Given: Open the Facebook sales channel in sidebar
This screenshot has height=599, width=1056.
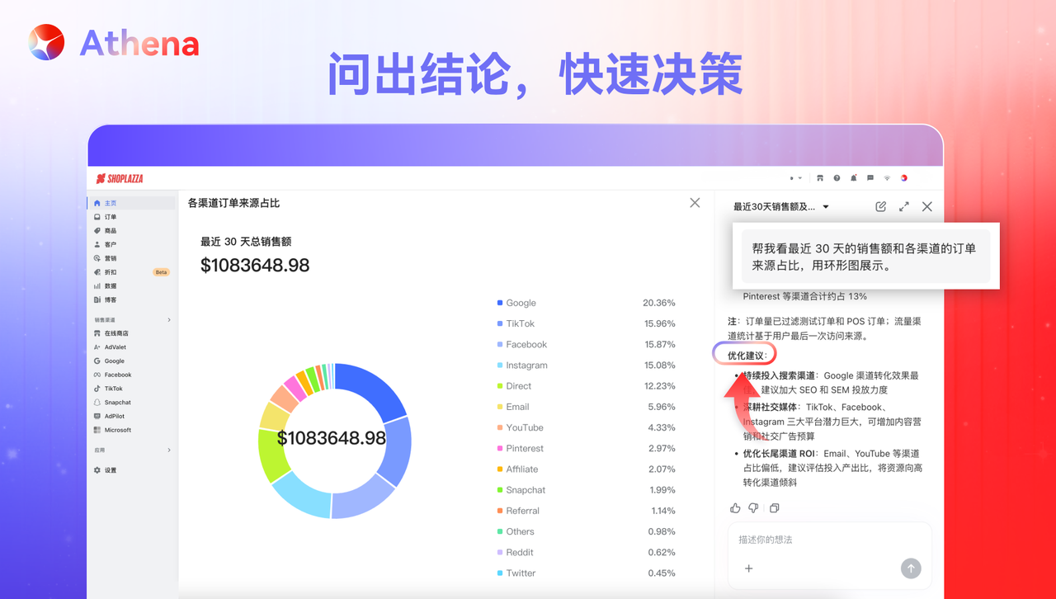Looking at the screenshot, I should [131, 375].
